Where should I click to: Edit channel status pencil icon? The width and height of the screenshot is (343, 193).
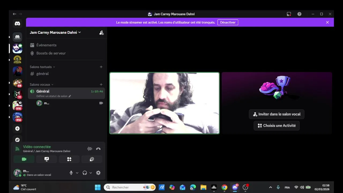coord(70,96)
